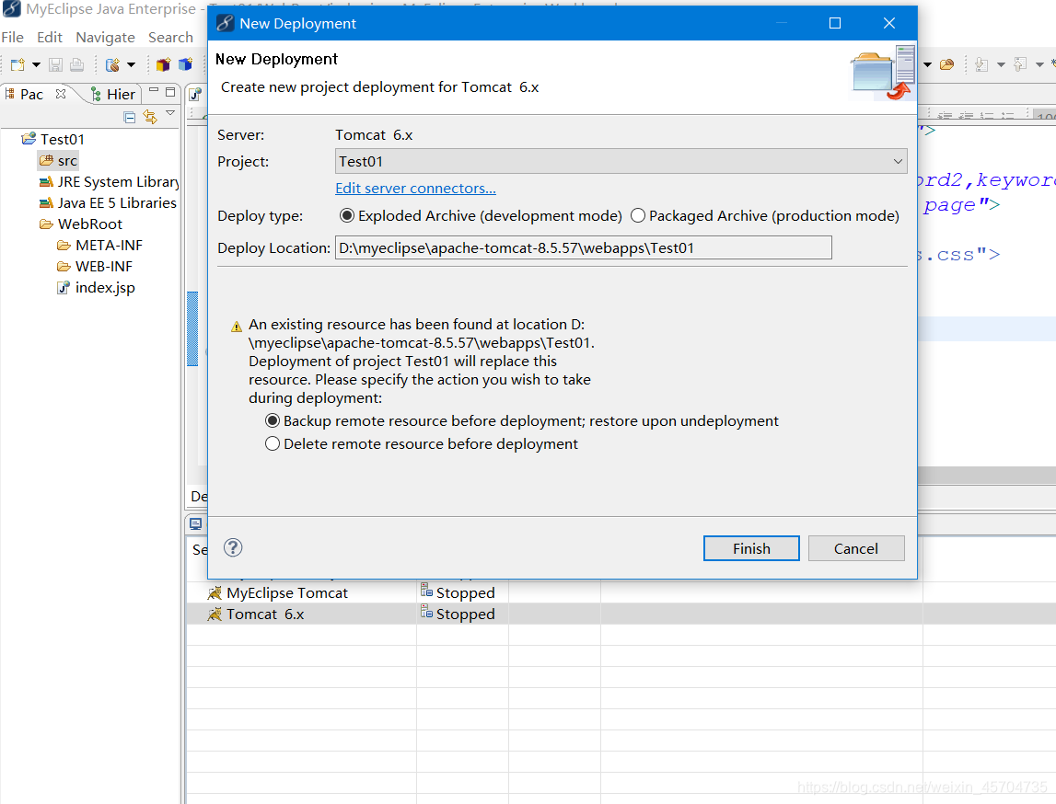Select JRE System Library node
1056x804 pixels.
(110, 181)
